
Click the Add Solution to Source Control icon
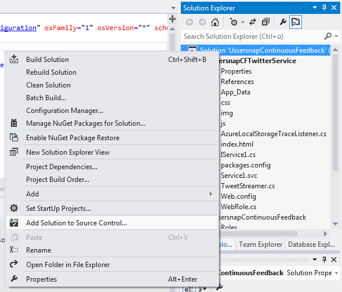point(14,222)
